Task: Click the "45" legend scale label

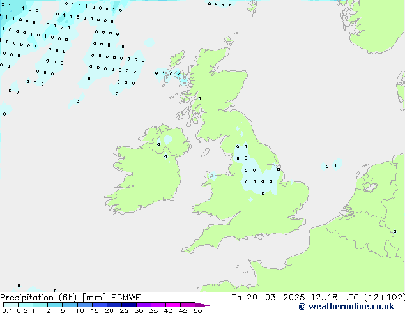Action: (183, 310)
